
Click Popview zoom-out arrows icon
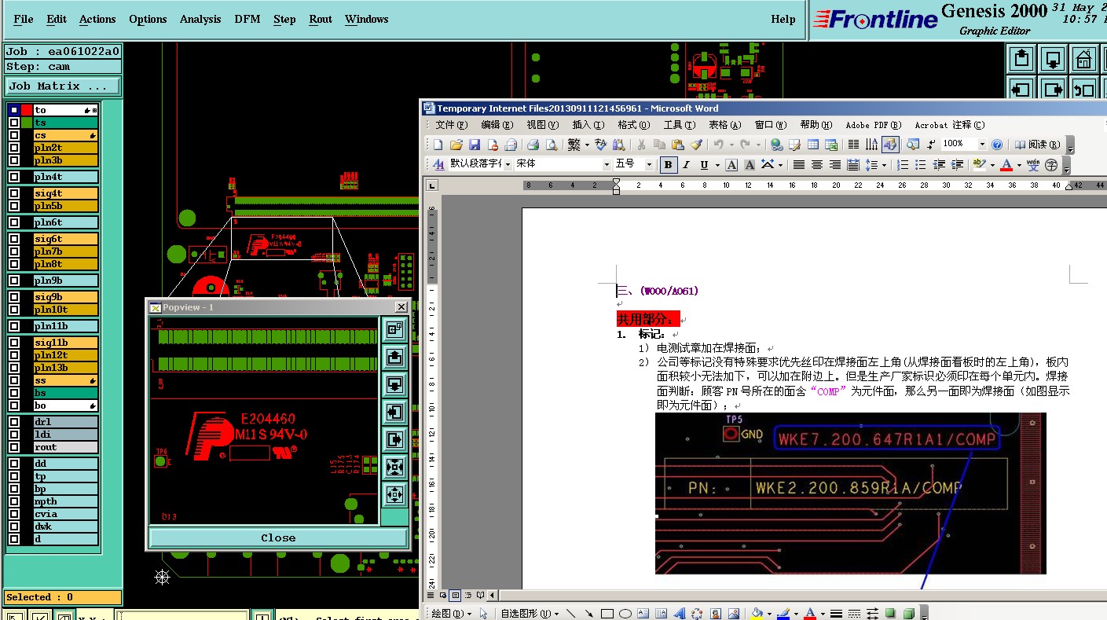tap(394, 494)
